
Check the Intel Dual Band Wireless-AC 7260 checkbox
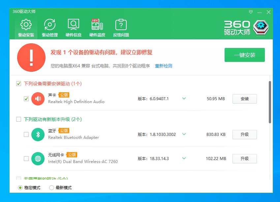click(26, 159)
